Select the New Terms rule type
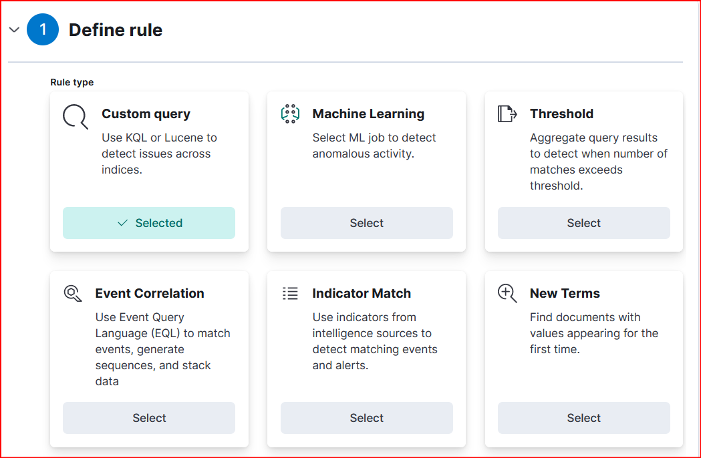 [x=583, y=417]
